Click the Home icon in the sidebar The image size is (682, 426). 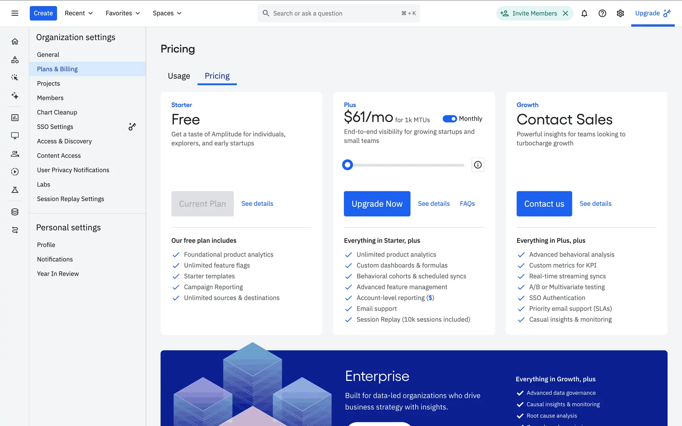point(15,42)
